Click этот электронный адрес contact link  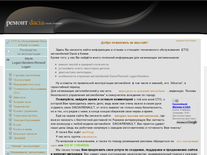point(187,141)
